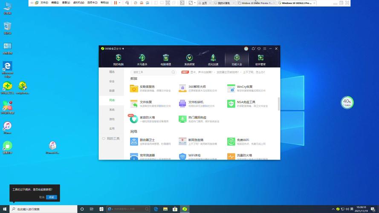
Task: Click 360 Security taskbar button
Action: coord(185,209)
